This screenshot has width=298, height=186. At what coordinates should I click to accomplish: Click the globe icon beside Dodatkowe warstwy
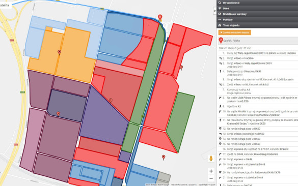tap(220, 14)
